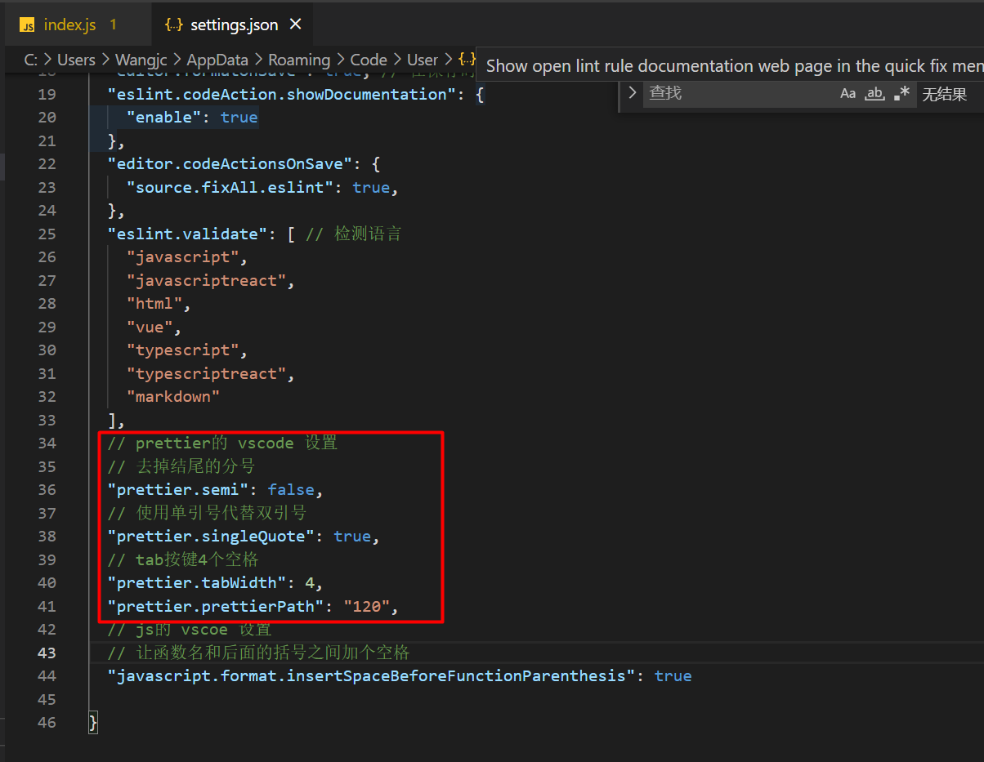Toggle Match Whole Word in find widget
The width and height of the screenshot is (984, 762).
pos(874,94)
